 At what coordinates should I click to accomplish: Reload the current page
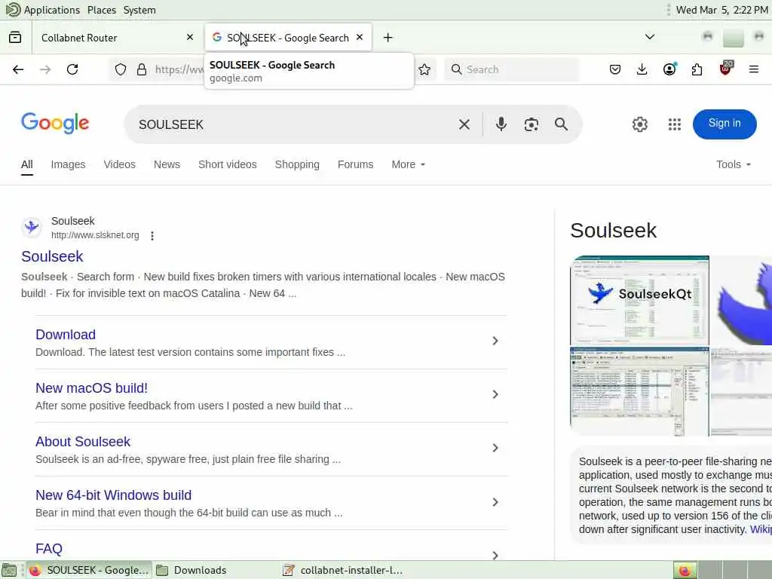point(72,69)
